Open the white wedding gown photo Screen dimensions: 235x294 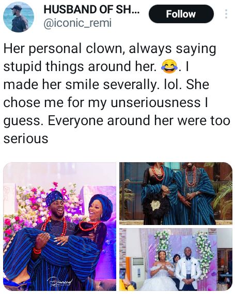click(x=176, y=260)
